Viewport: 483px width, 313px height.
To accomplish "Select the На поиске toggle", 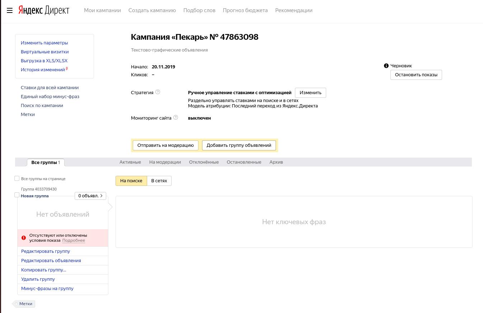I will point(131,181).
